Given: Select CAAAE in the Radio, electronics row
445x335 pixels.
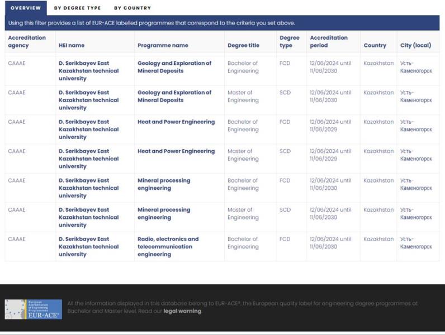Looking at the screenshot, I should (x=16, y=239).
